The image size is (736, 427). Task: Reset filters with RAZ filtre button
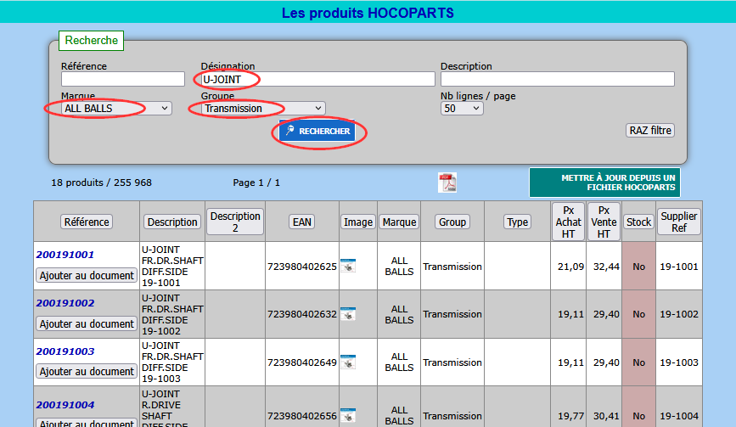(x=650, y=131)
